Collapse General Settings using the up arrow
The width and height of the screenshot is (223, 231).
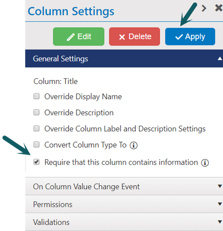coord(220,58)
